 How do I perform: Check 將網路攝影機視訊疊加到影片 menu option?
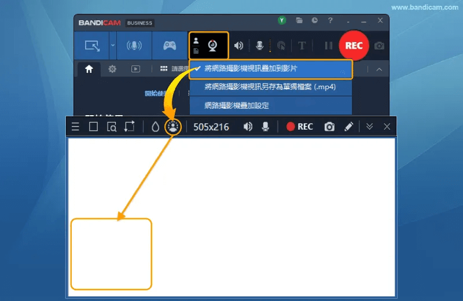tap(271, 69)
